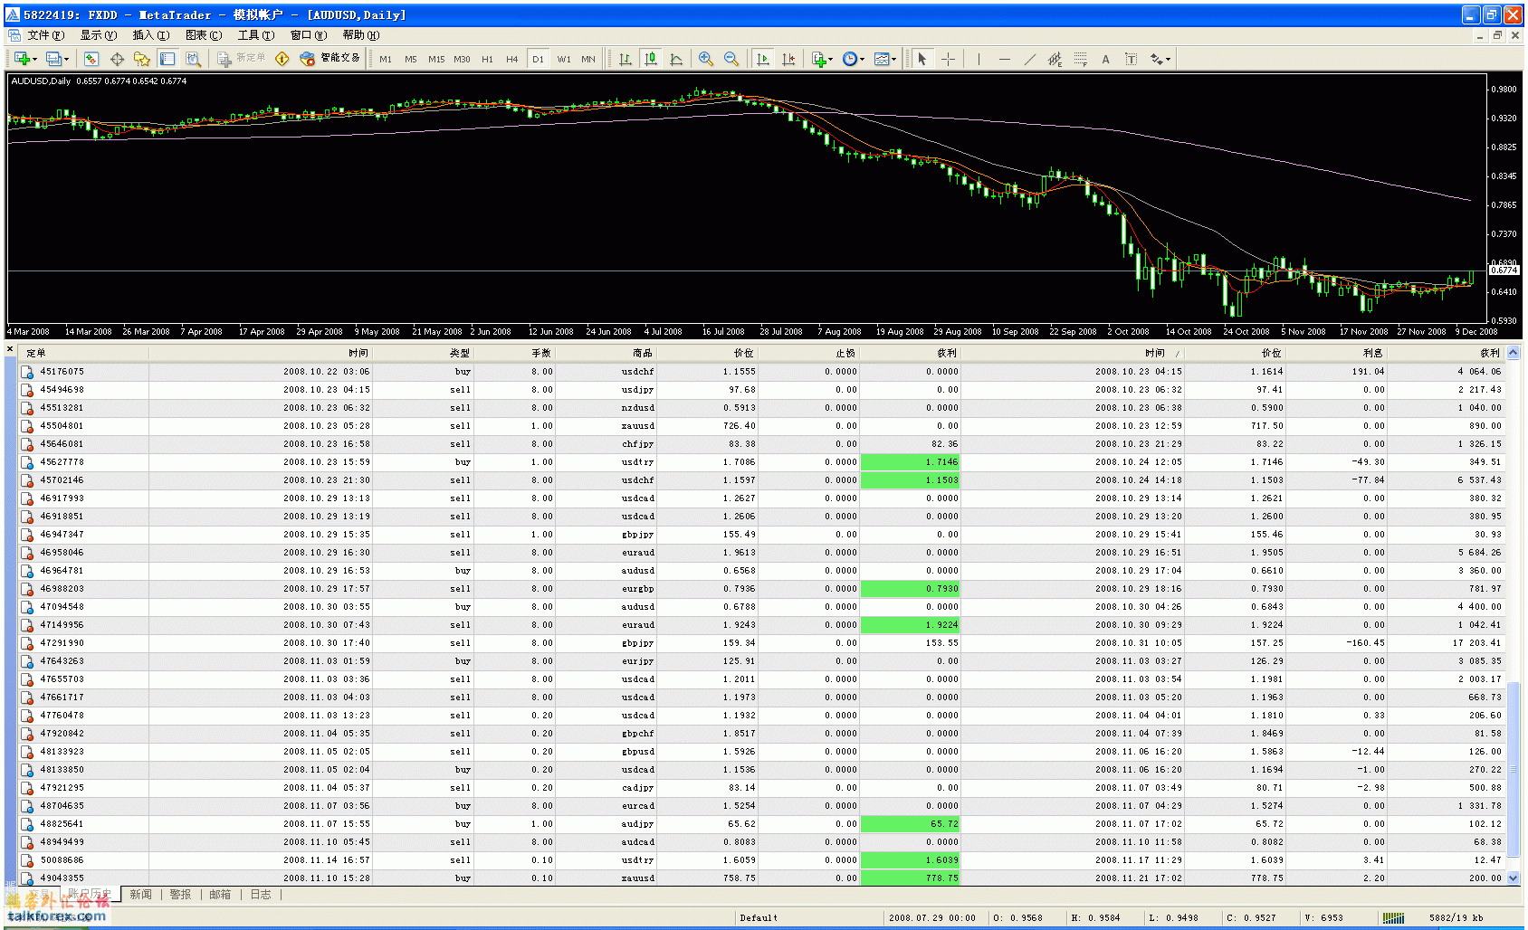Click the 新定单 new order button
Image resolution: width=1528 pixels, height=930 pixels.
click(242, 59)
